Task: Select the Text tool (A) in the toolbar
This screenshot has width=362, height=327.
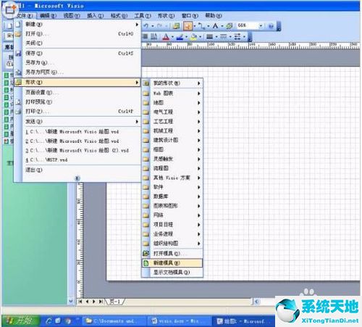Action: [215, 25]
